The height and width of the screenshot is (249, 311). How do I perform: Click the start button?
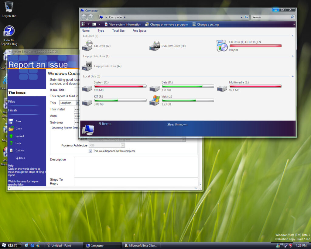coord(10,245)
